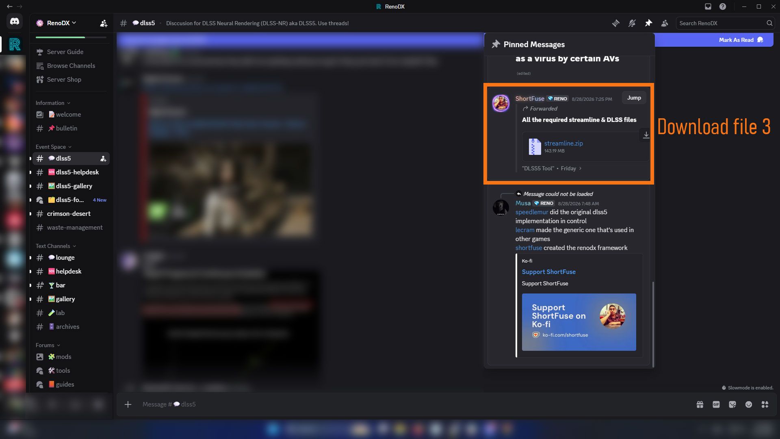Open the Ko-fi embed thumbnail image

click(x=579, y=322)
